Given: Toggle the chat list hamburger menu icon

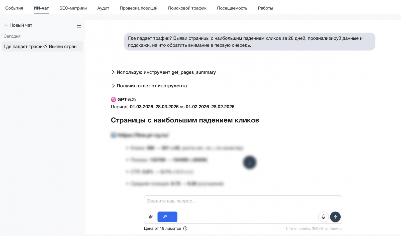Looking at the screenshot, I should [x=79, y=26].
